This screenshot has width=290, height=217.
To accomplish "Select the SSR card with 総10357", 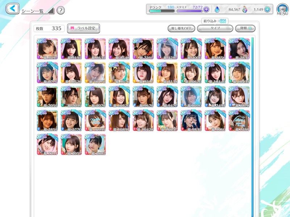I will coord(167,121).
